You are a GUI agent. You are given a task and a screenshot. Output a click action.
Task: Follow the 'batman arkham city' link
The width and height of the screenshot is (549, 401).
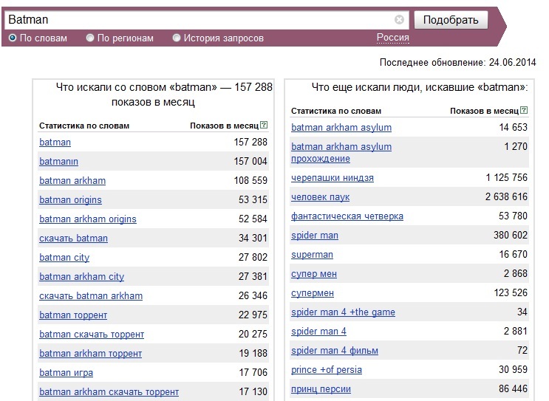(81, 277)
